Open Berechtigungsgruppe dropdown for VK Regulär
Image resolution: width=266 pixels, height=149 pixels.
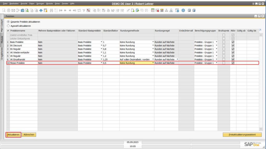[x=216, y=56]
